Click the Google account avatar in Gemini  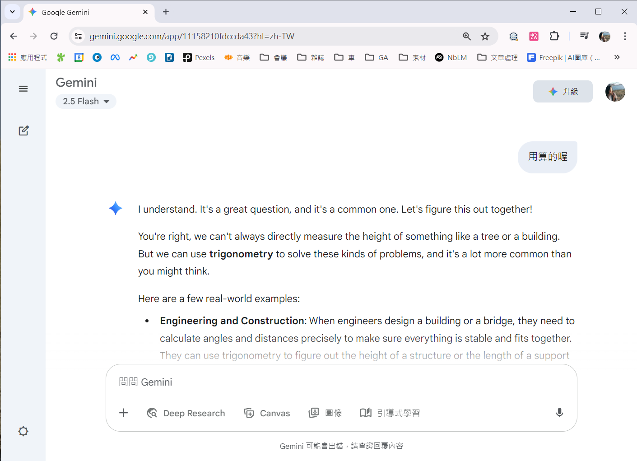point(615,92)
